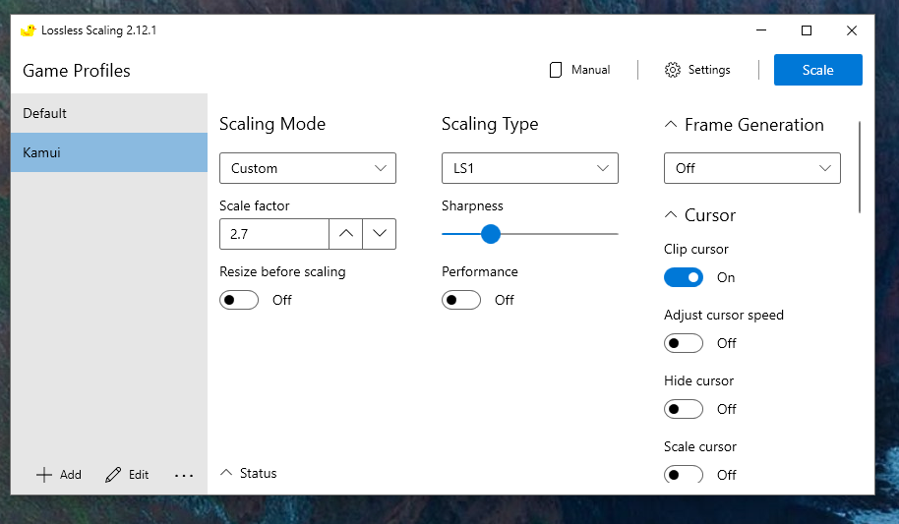
Task: Click the plus icon to add profile
Action: (44, 475)
